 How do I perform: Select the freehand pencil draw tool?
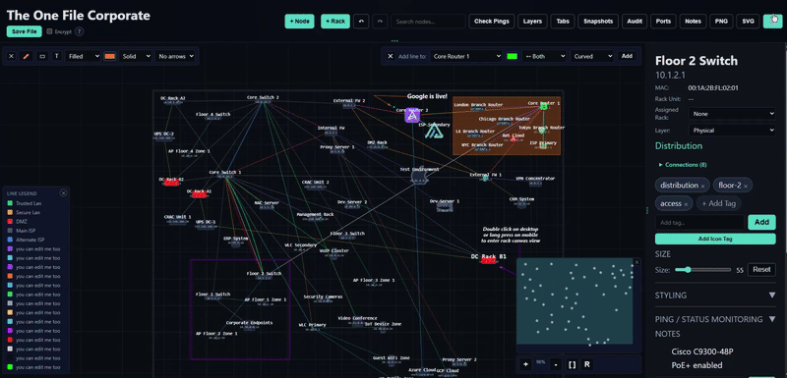tap(26, 57)
